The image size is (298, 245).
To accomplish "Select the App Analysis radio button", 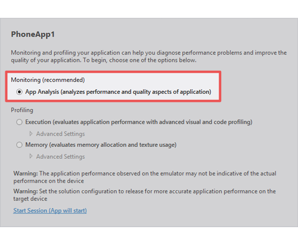I will pos(19,92).
